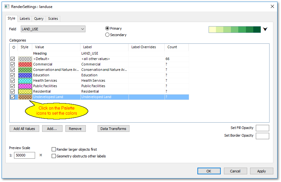Open the Default style palette icon
The height and width of the screenshot is (182, 281).
click(x=25, y=59)
